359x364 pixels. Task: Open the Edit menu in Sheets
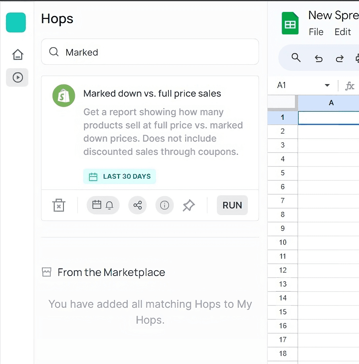[342, 32]
